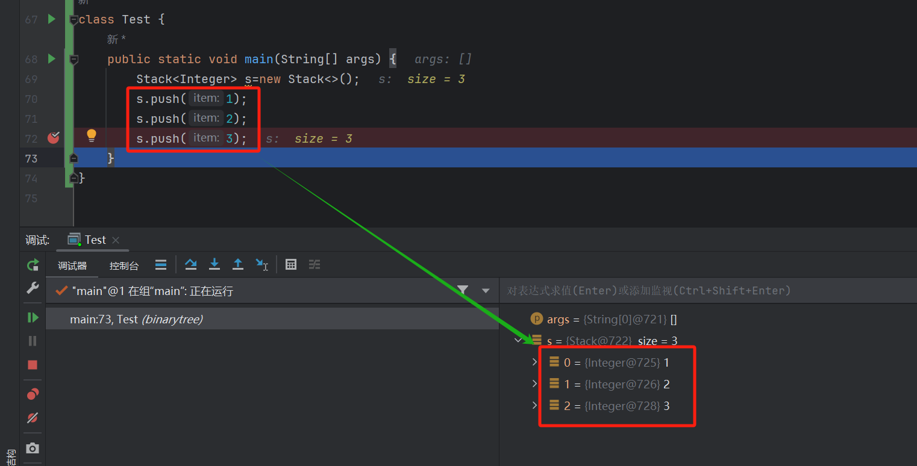This screenshot has height=466, width=917.
Task: Stop the debug session with the red square
Action: coord(33,365)
